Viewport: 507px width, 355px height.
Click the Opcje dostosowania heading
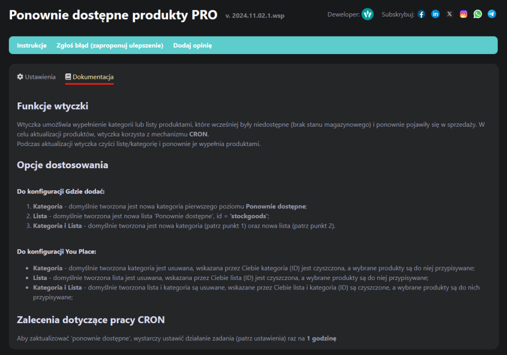pyautogui.click(x=62, y=165)
